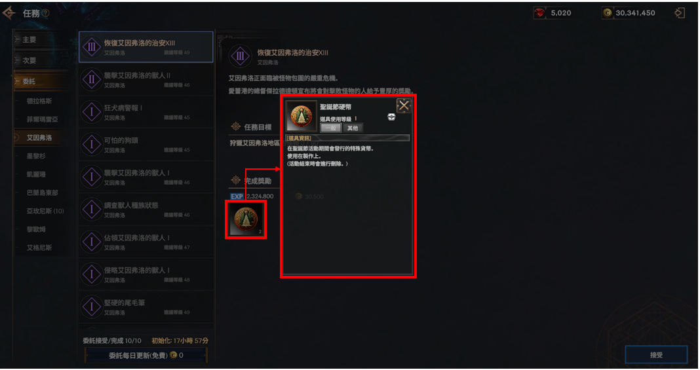Open the quest help question mark icon
700x370 pixels.
[x=45, y=13]
